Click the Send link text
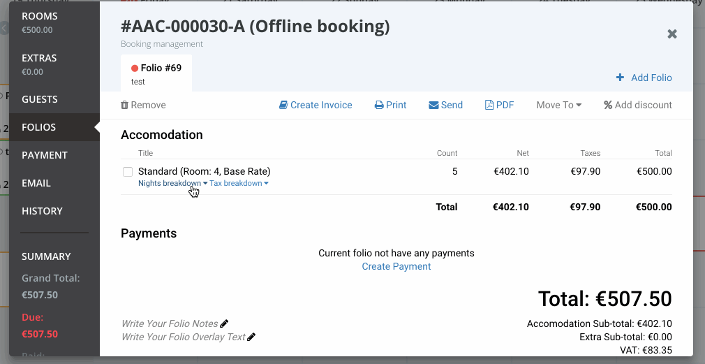Screen dimensions: 705x364 click(452, 105)
